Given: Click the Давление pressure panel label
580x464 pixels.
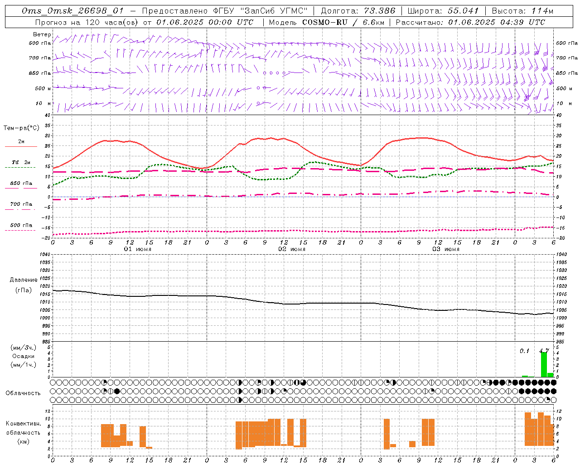Looking at the screenshot, I should pos(24,280).
